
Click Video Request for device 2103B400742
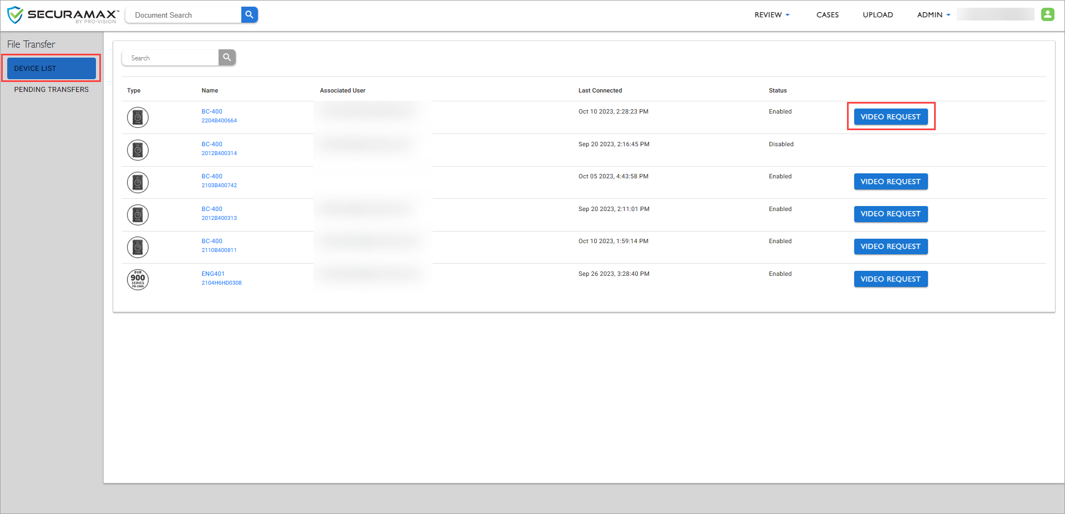click(x=890, y=182)
